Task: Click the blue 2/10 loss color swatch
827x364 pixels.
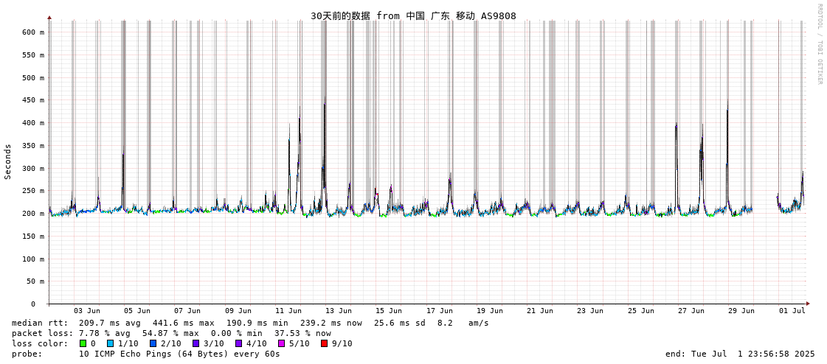Action: [x=153, y=343]
